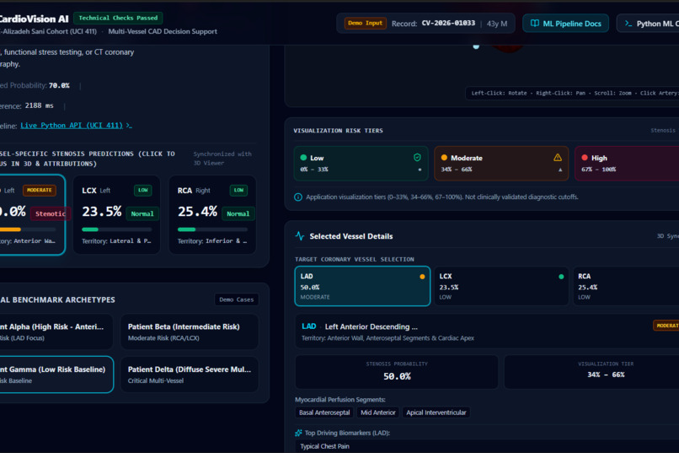Click the pulse icon beside Selected Vessel Details
Viewport: 679px width, 453px height.
(300, 236)
